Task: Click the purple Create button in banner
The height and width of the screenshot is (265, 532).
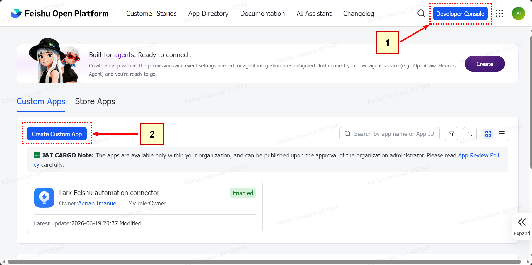Action: pyautogui.click(x=485, y=64)
